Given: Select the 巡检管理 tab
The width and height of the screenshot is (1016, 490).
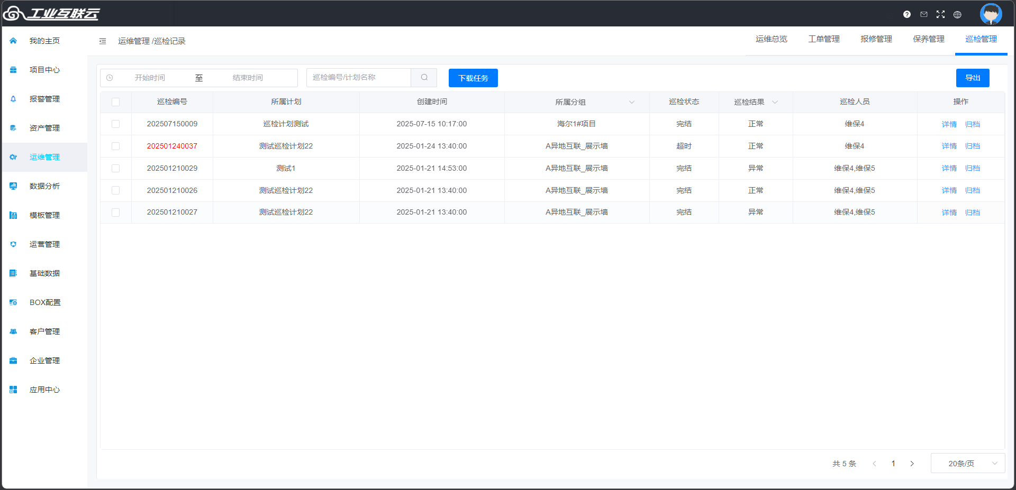Looking at the screenshot, I should (981, 39).
